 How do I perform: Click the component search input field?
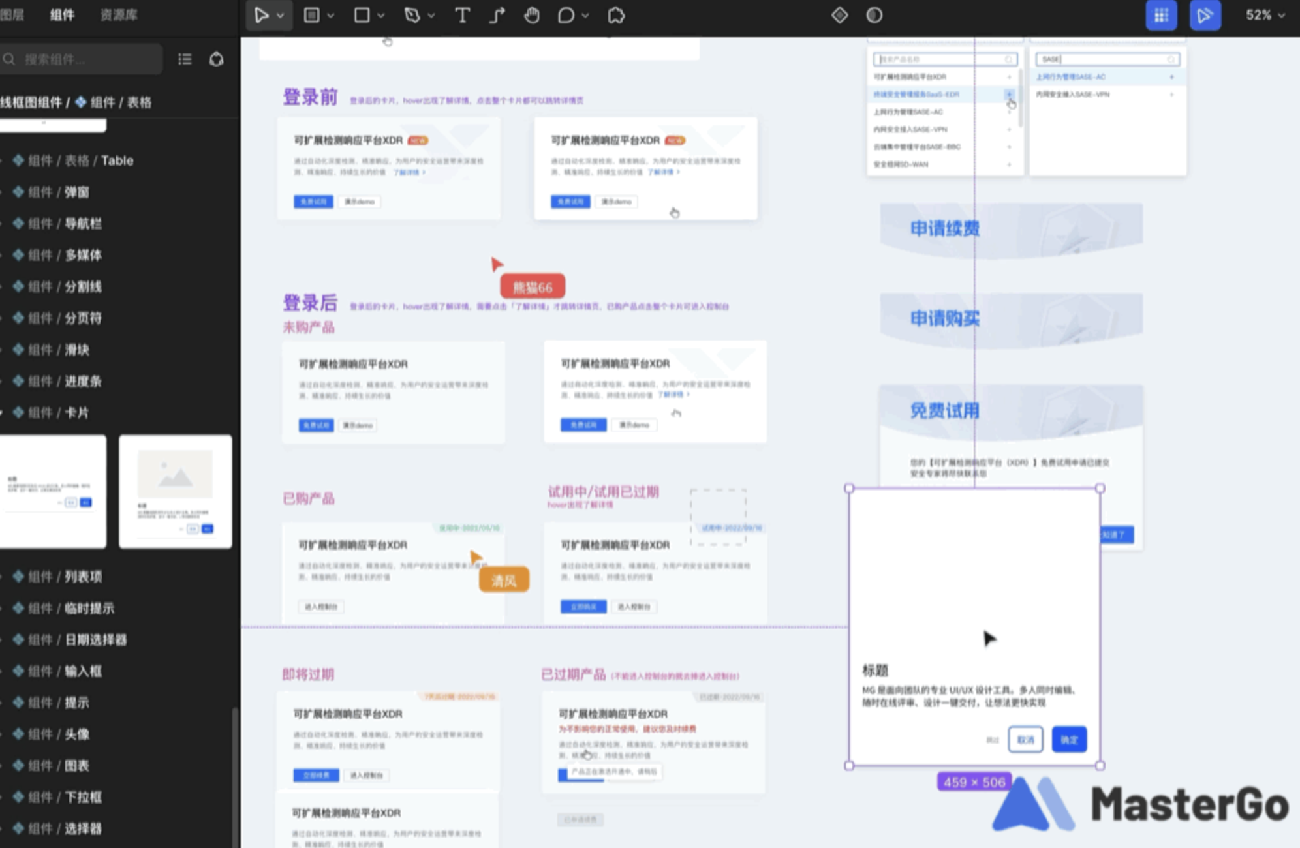click(82, 59)
